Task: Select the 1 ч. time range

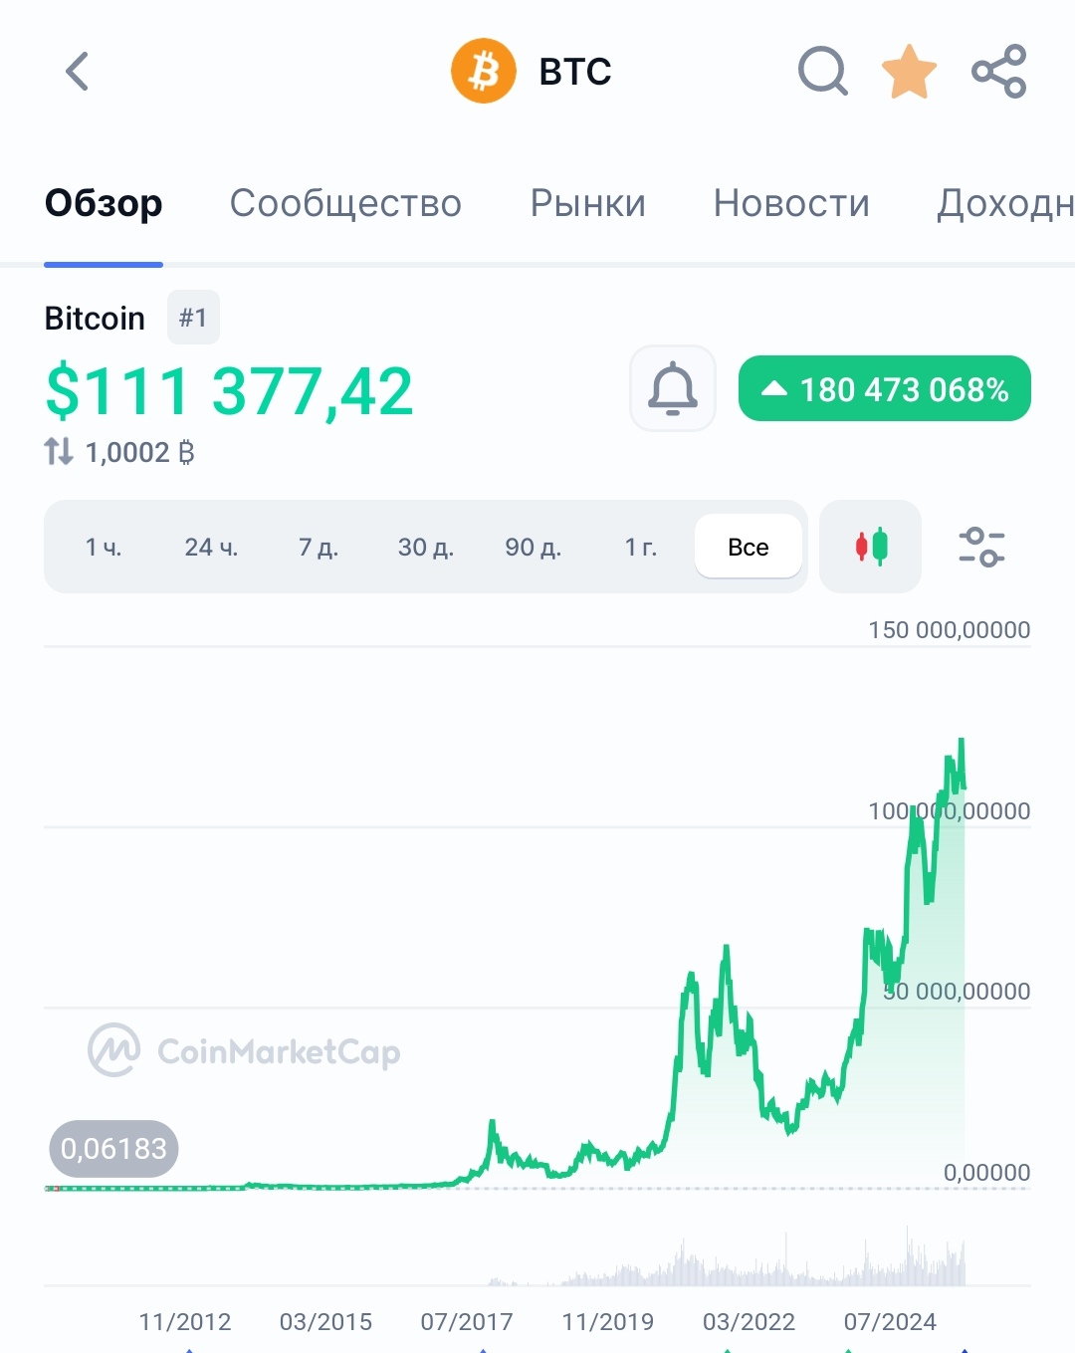Action: click(104, 547)
